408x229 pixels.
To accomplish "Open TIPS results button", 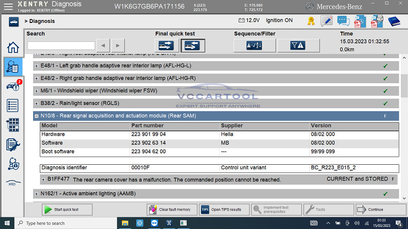I will (224, 210).
